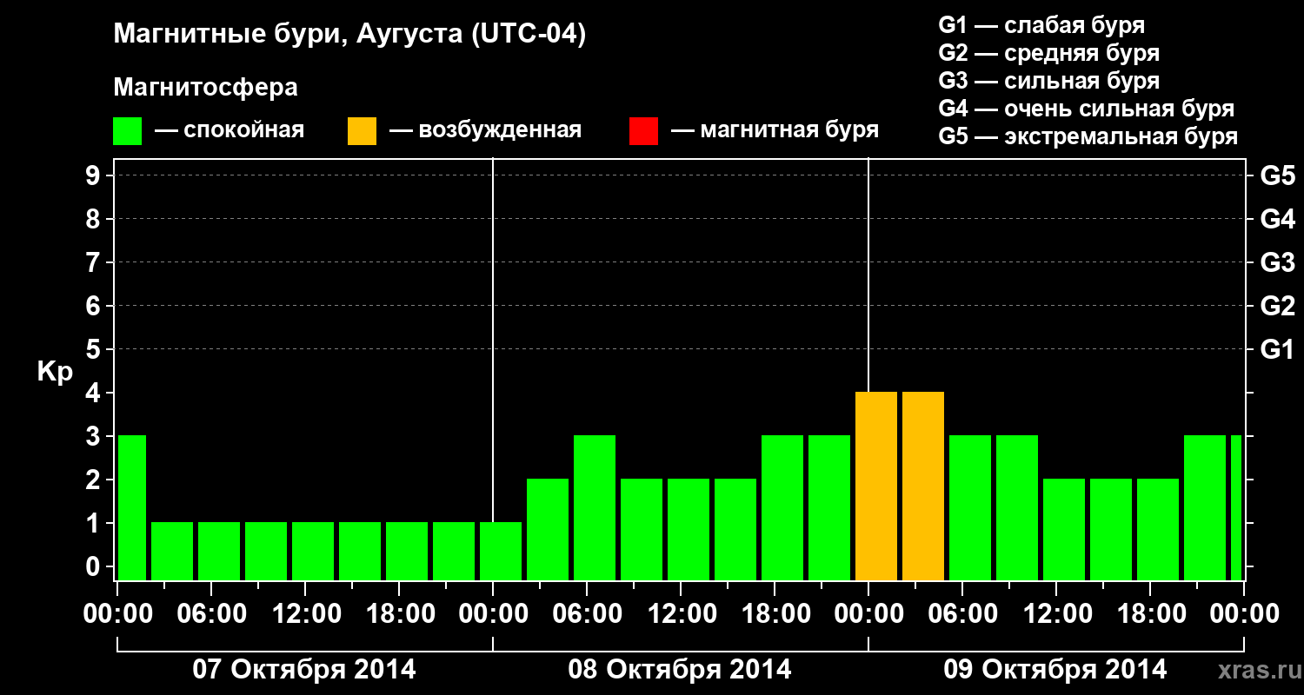Click the 'Магнитосфера' heading
Image resolution: width=1304 pixels, height=695 pixels.
pyautogui.click(x=205, y=88)
